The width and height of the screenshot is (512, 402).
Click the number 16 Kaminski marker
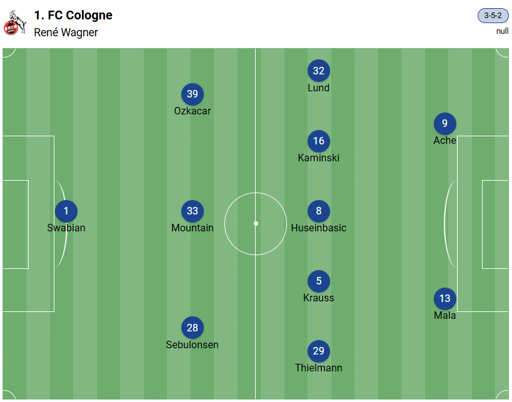pyautogui.click(x=319, y=141)
